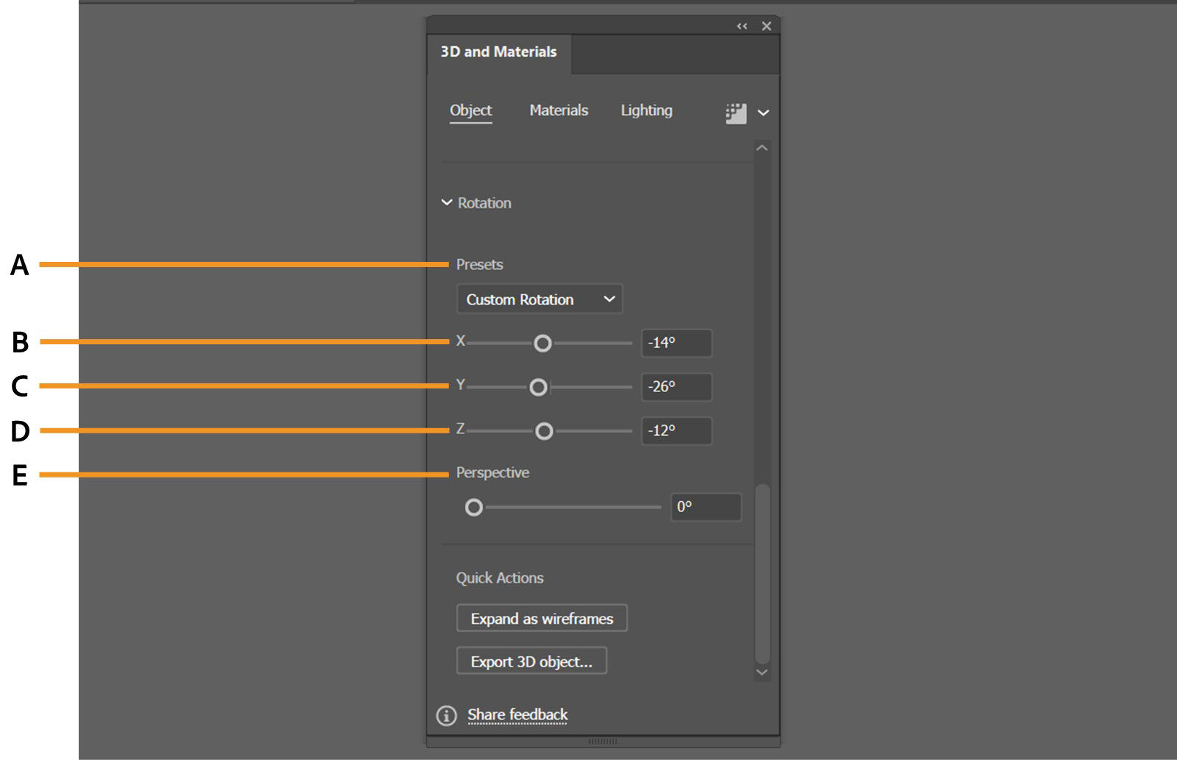The width and height of the screenshot is (1177, 760).
Task: Click the feedback info icon
Action: [x=447, y=715]
